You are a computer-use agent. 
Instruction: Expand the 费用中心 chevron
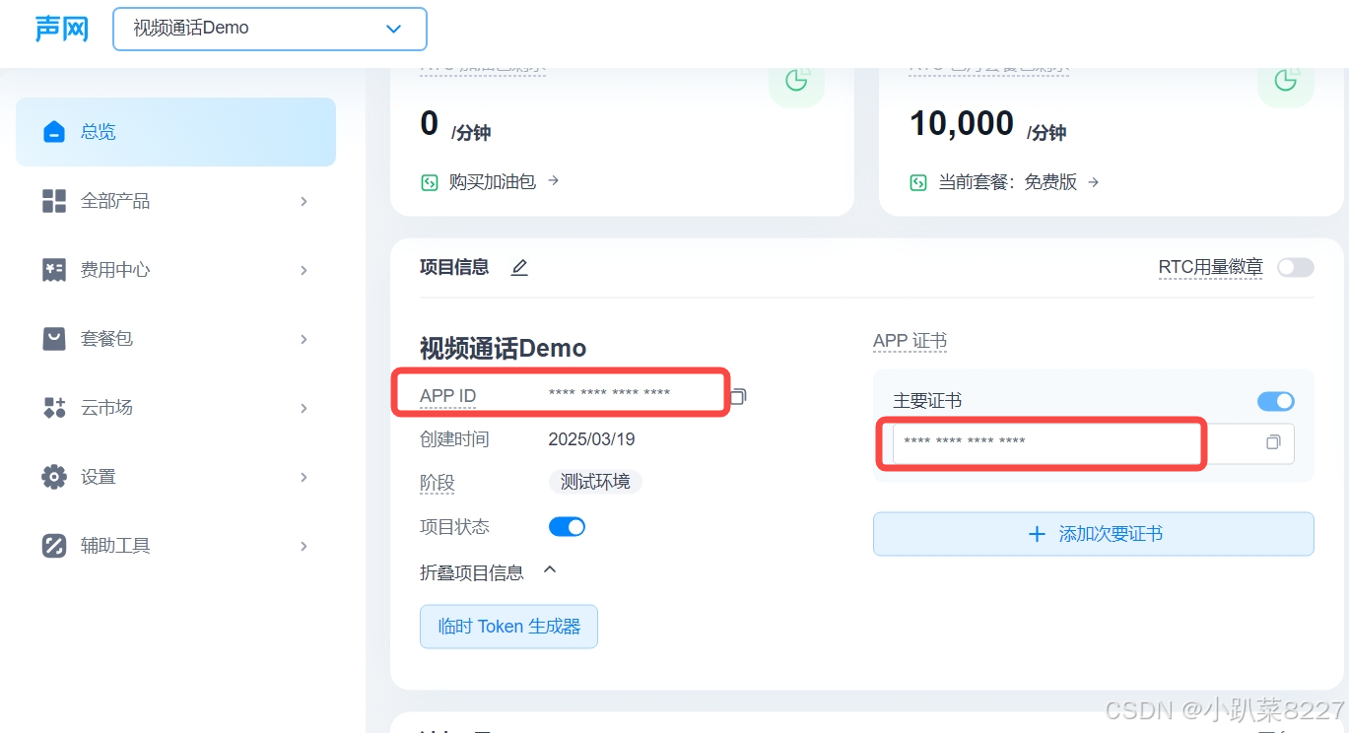[304, 270]
